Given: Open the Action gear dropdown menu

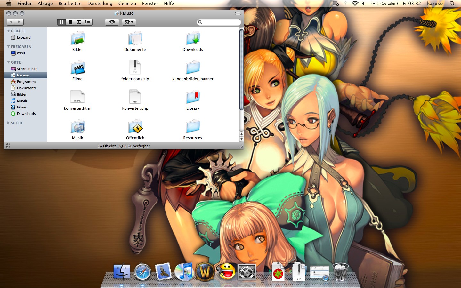Looking at the screenshot, I should 129,22.
